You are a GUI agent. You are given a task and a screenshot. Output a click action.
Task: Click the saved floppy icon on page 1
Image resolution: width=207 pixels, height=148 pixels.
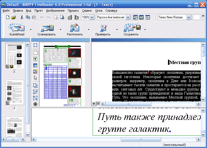click(12, 66)
